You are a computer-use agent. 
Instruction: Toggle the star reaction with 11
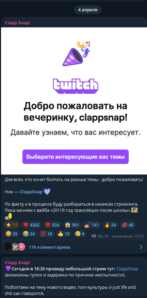(x=12, y=225)
